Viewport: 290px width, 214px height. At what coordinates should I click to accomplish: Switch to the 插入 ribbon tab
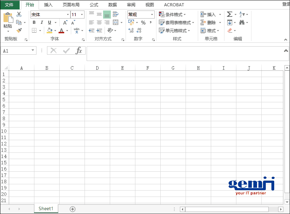pyautogui.click(x=48, y=5)
